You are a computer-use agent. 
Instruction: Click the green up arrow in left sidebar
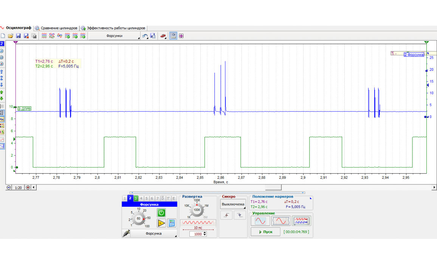[x=2, y=92]
